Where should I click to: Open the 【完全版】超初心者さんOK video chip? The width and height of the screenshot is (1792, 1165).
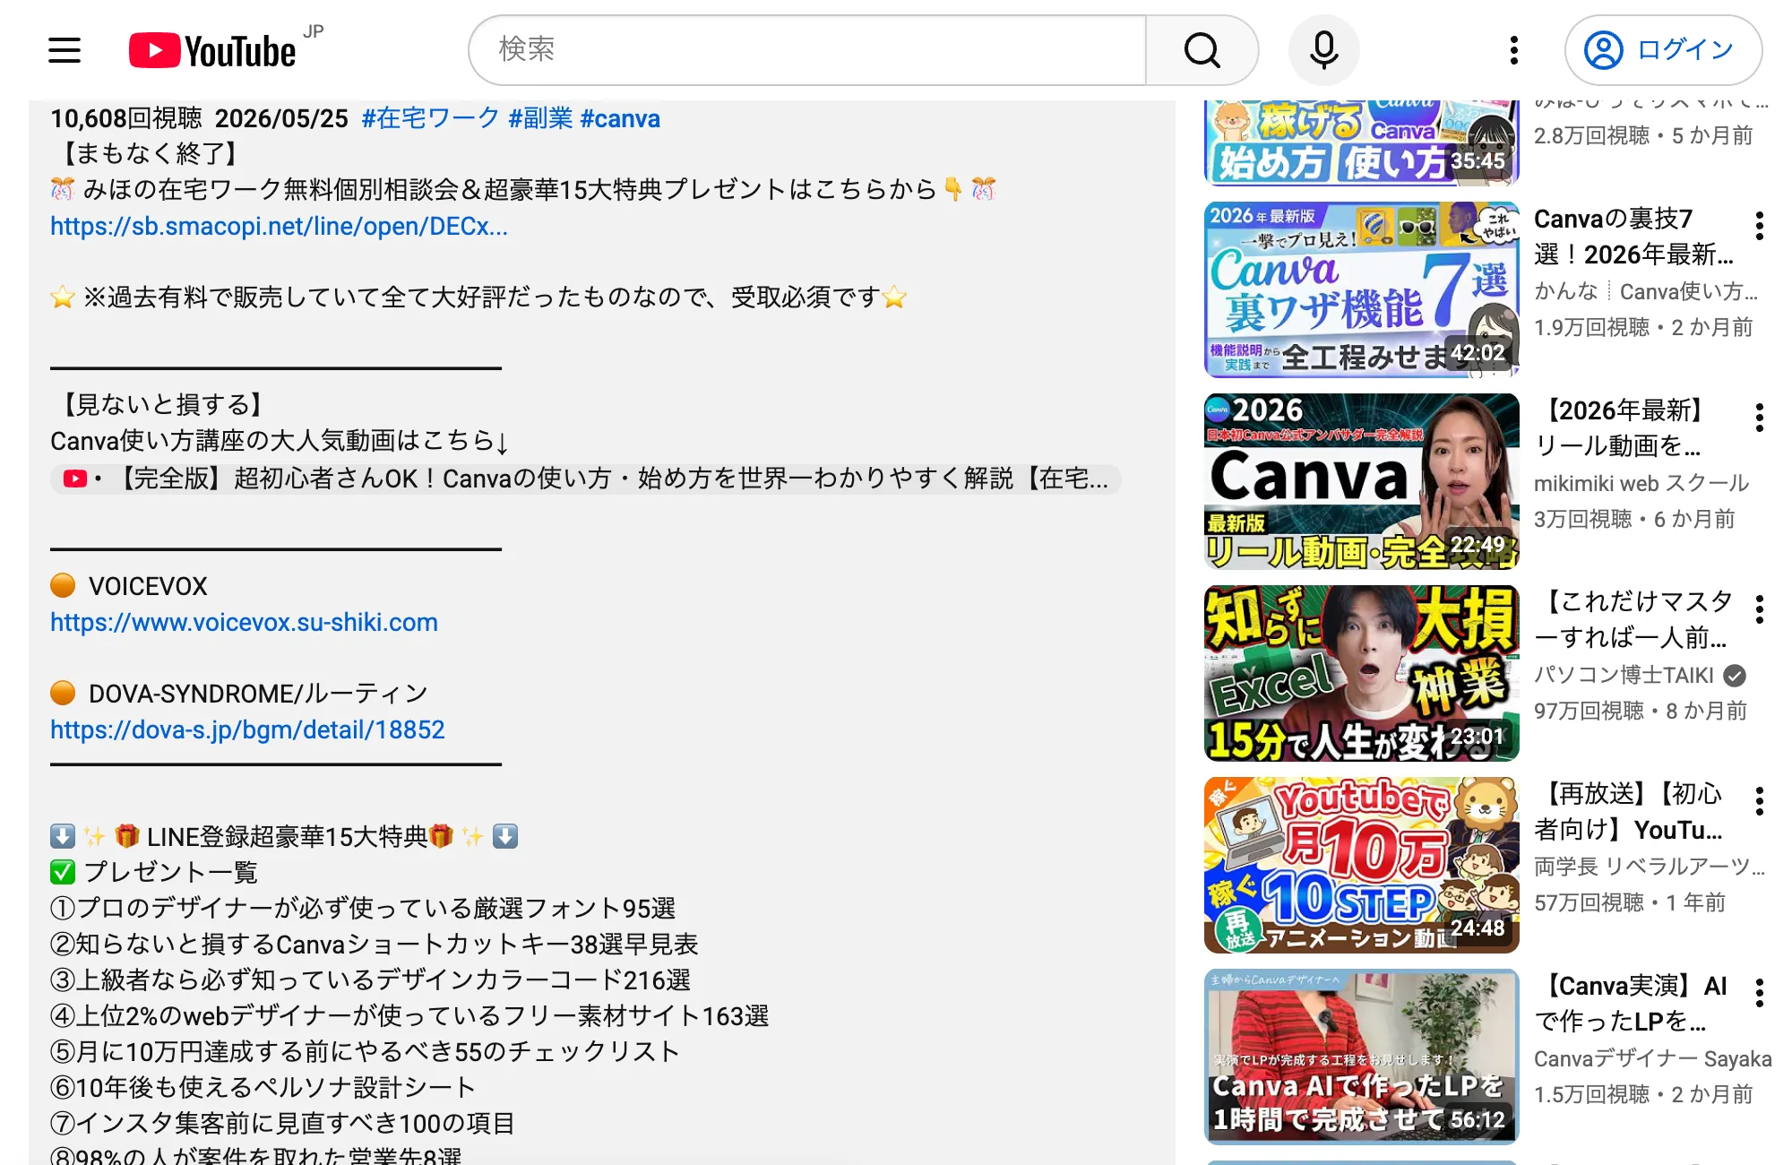click(586, 479)
